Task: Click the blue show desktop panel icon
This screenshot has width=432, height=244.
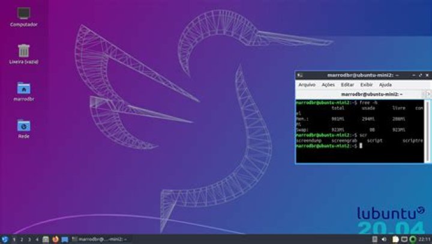Action: click(x=65, y=239)
